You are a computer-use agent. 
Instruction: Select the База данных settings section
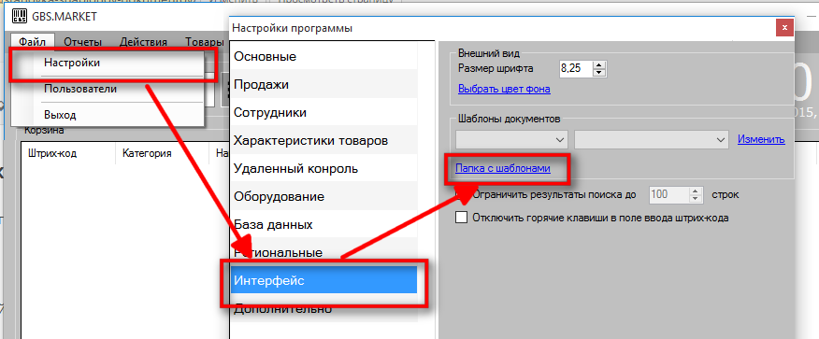pos(323,225)
